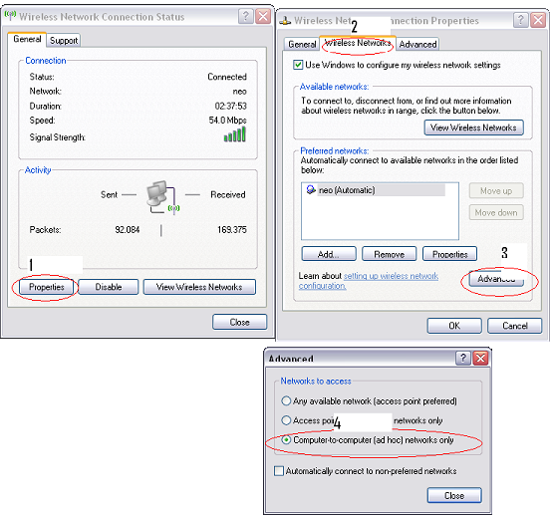The width and height of the screenshot is (551, 517).
Task: Click the help icon in Properties dialog
Action: (521, 20)
